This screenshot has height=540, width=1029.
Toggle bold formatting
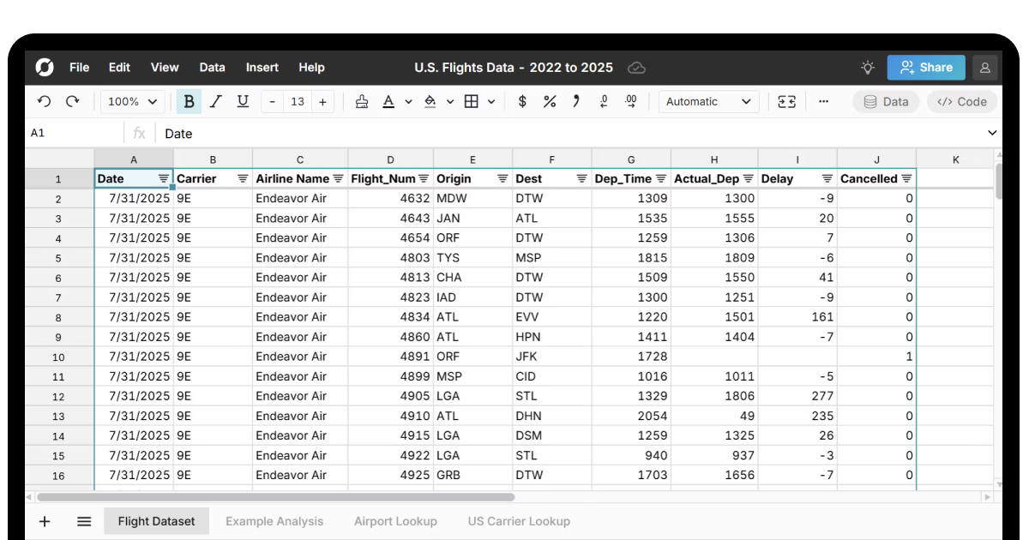(189, 101)
